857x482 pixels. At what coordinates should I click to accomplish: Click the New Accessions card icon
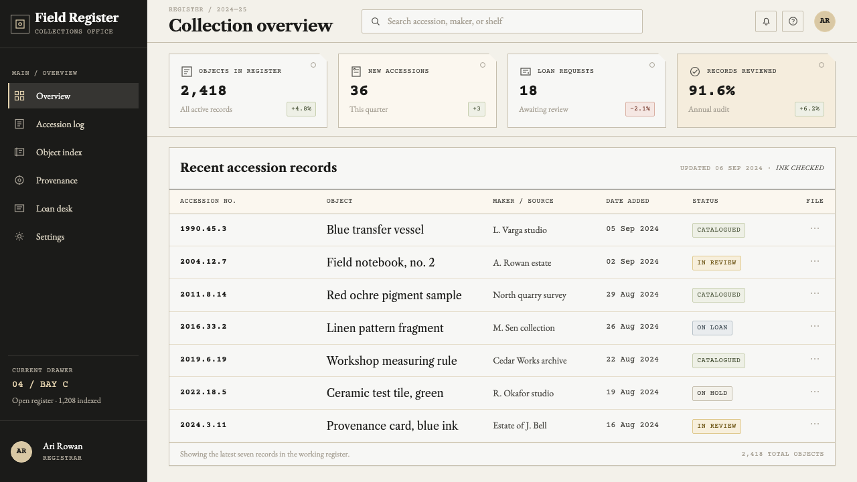[x=356, y=71]
